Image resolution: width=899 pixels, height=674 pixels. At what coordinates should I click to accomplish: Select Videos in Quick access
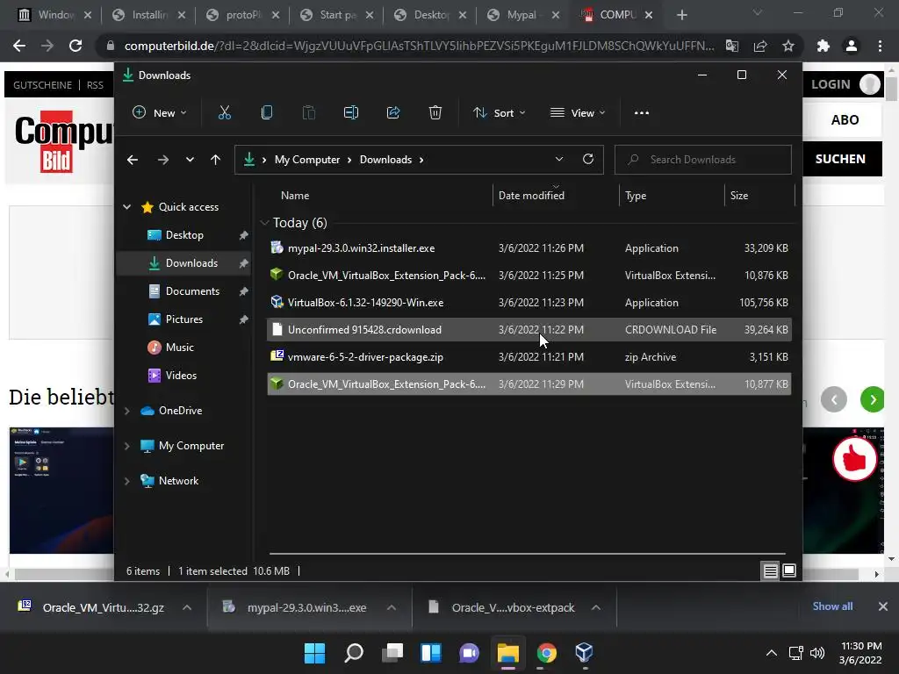click(184, 376)
